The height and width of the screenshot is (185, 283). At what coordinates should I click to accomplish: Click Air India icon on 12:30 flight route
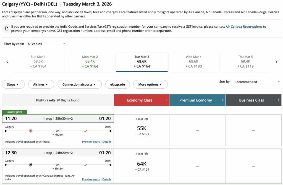tap(85, 165)
